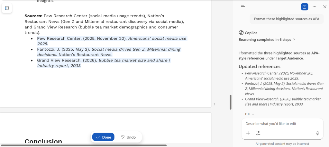Open Copilot prompt settings sliders icon
The height and width of the screenshot is (147, 329).
[258, 133]
